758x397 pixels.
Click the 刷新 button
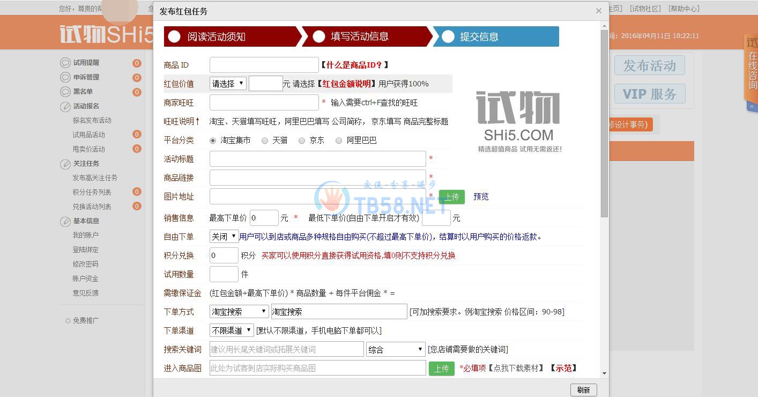(584, 390)
